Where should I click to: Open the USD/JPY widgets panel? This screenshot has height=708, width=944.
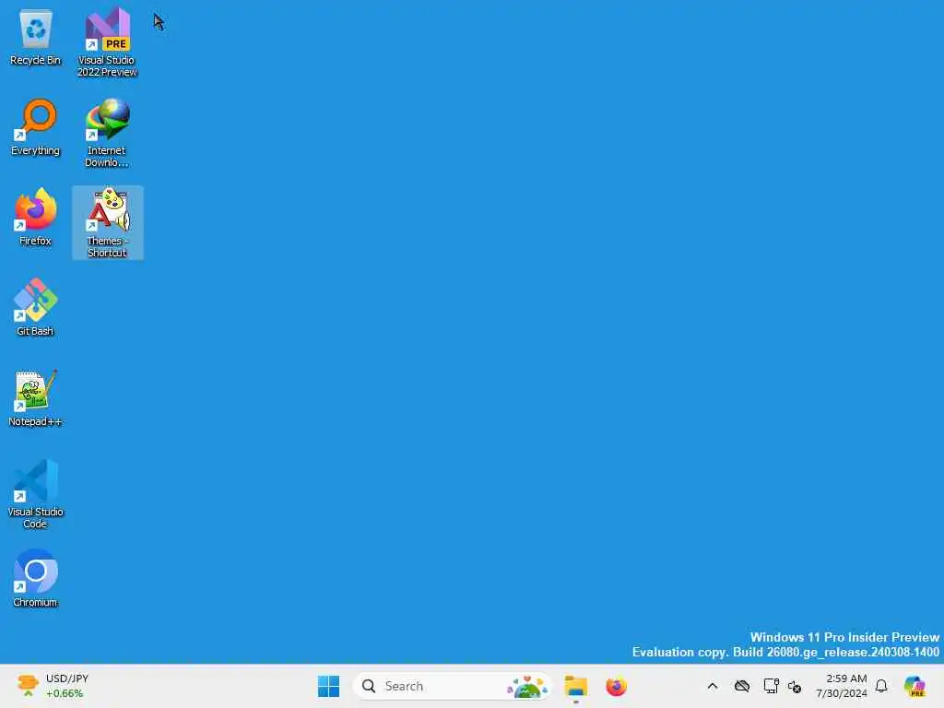tap(53, 686)
